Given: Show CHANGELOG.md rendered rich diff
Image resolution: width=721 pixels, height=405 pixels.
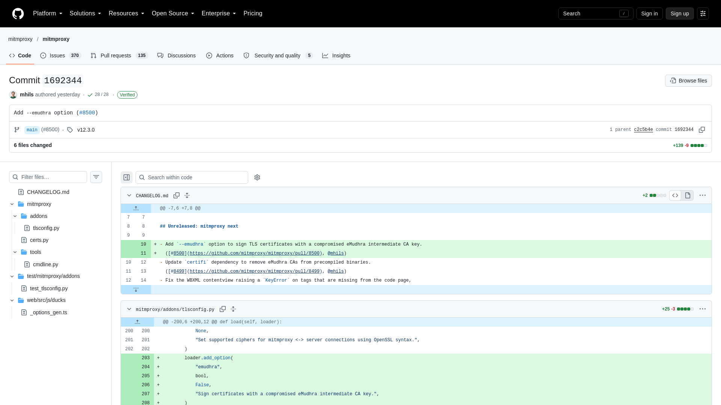Looking at the screenshot, I should point(688,195).
